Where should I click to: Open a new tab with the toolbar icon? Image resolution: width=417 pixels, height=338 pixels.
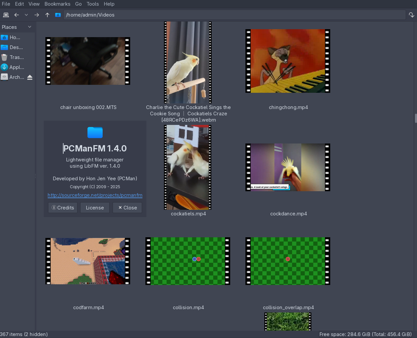tap(6, 15)
